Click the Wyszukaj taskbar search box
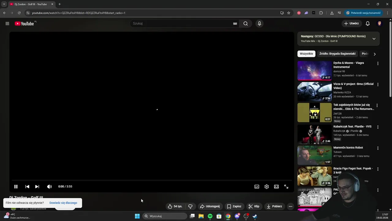This screenshot has height=221, width=392. pos(165,216)
